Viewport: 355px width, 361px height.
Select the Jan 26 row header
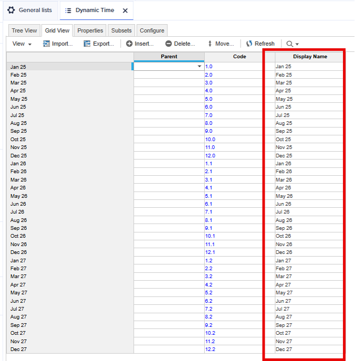click(70, 164)
